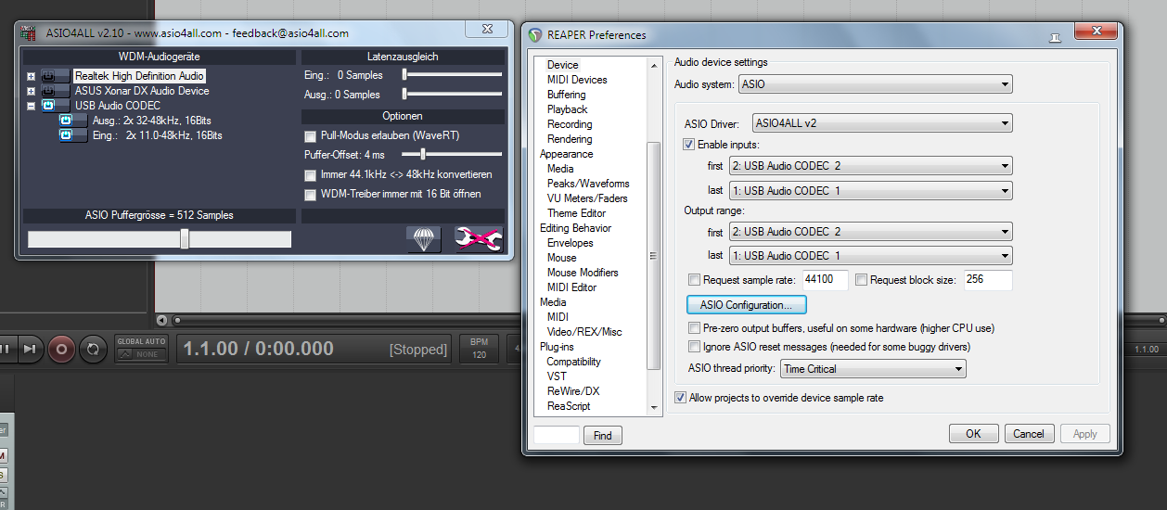Click the crossed-out wrench advanced mode icon
The height and width of the screenshot is (510, 1167).
point(479,239)
